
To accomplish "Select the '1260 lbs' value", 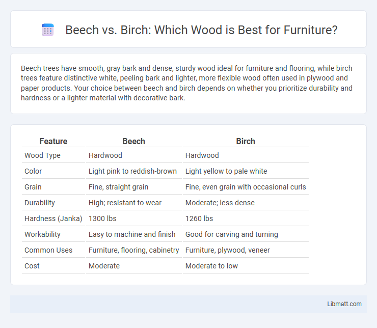I will (199, 218).
